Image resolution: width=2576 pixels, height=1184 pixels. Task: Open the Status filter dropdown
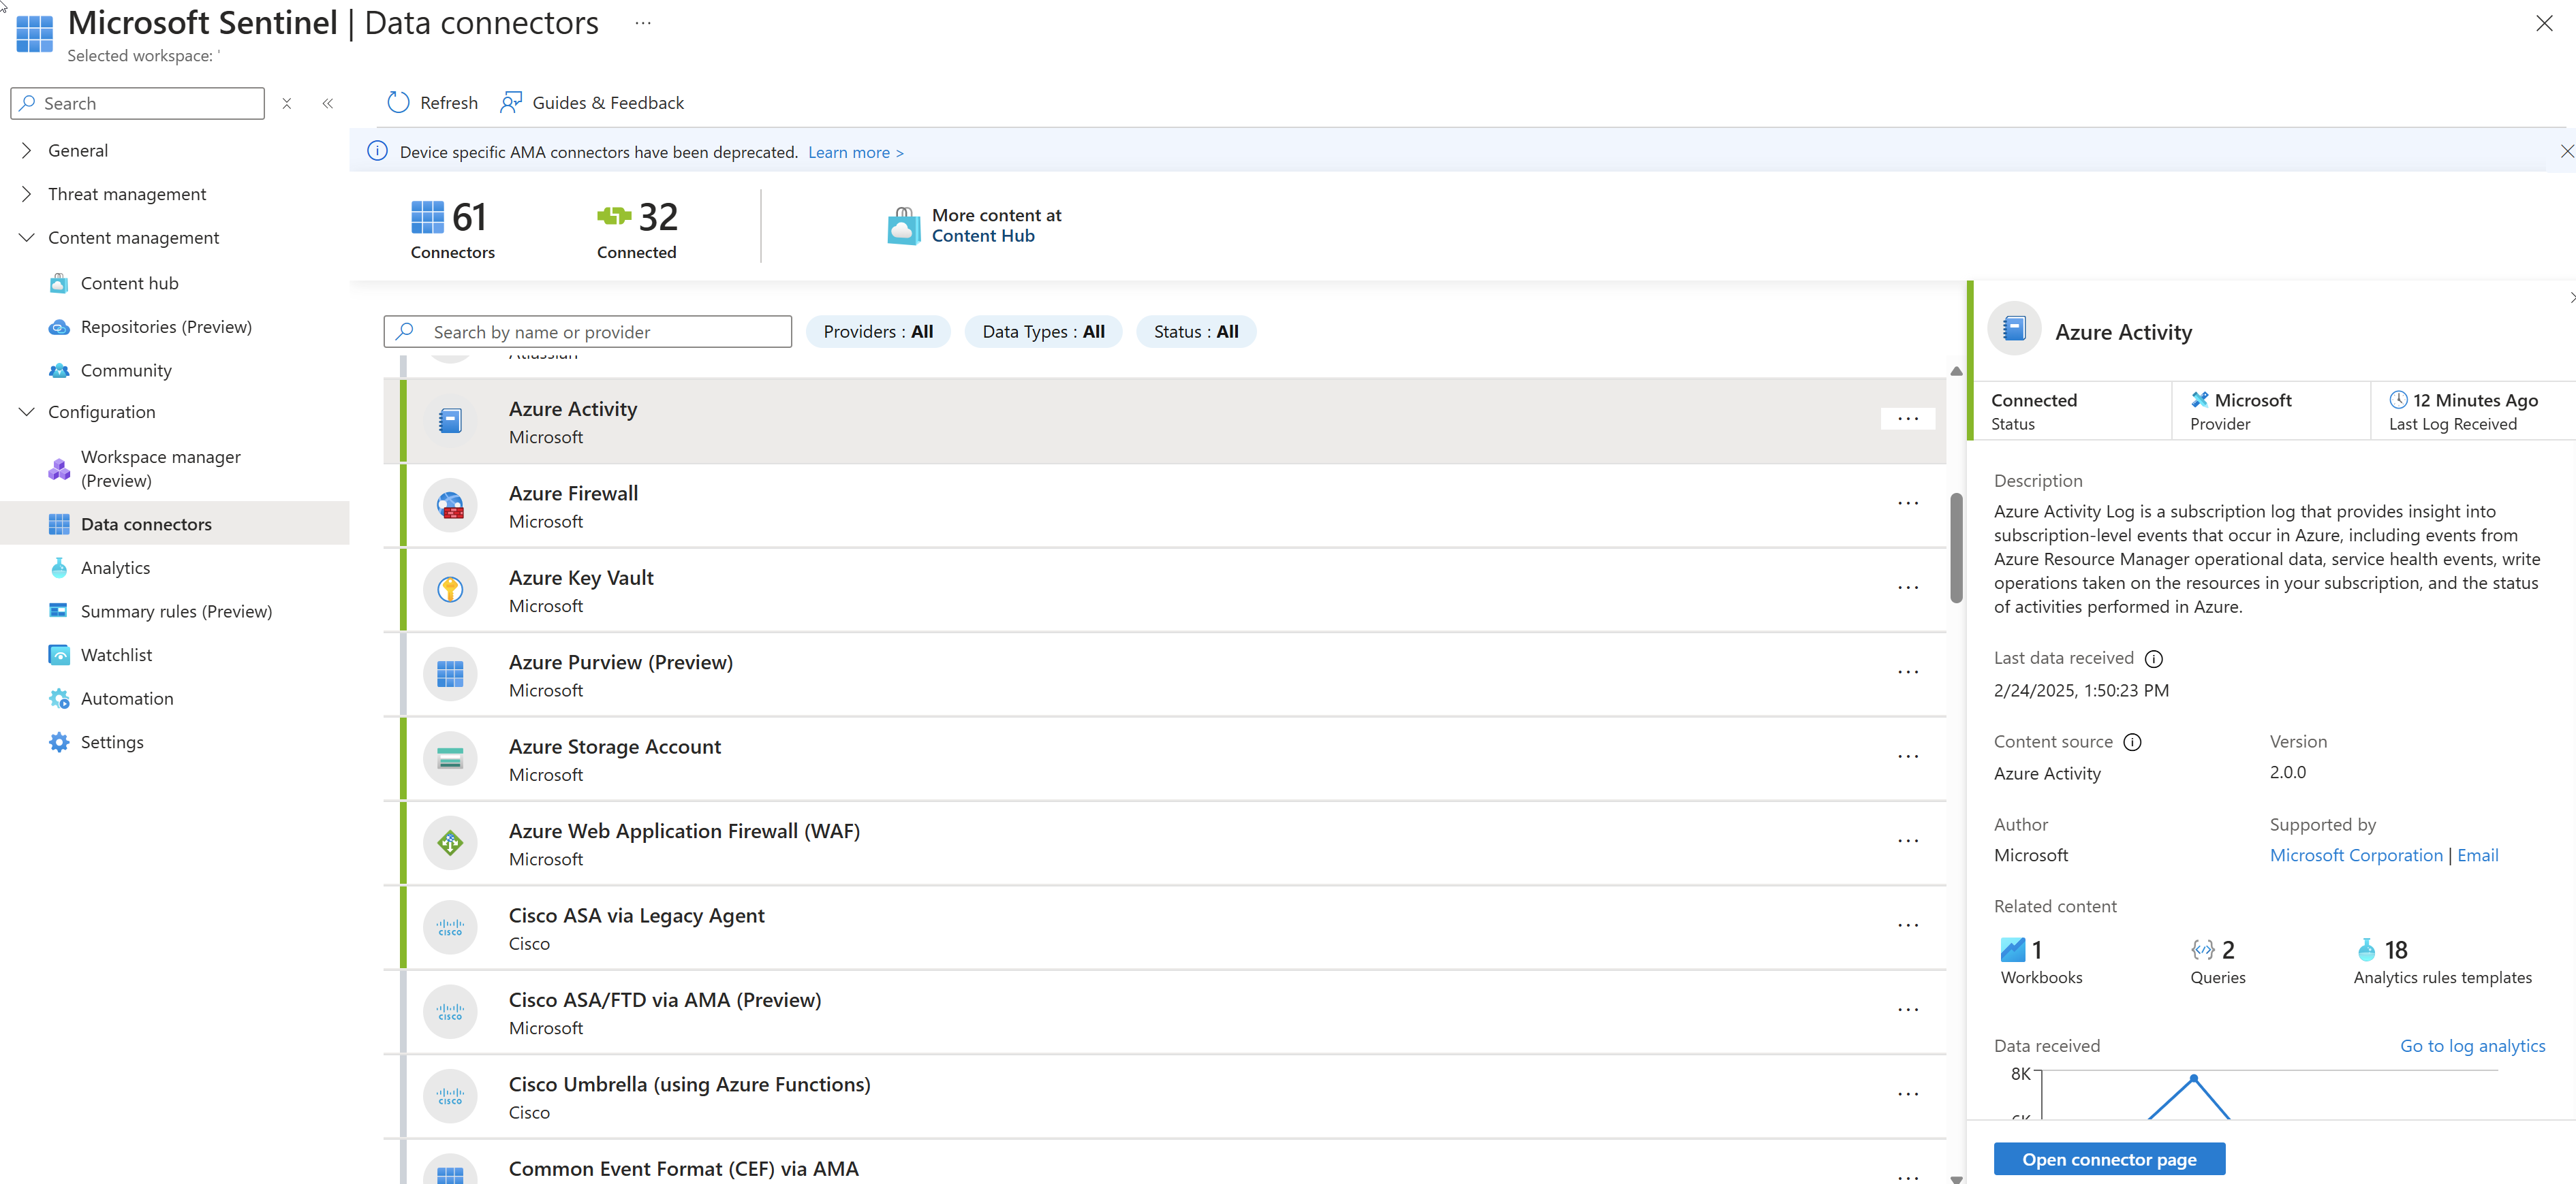1196,332
